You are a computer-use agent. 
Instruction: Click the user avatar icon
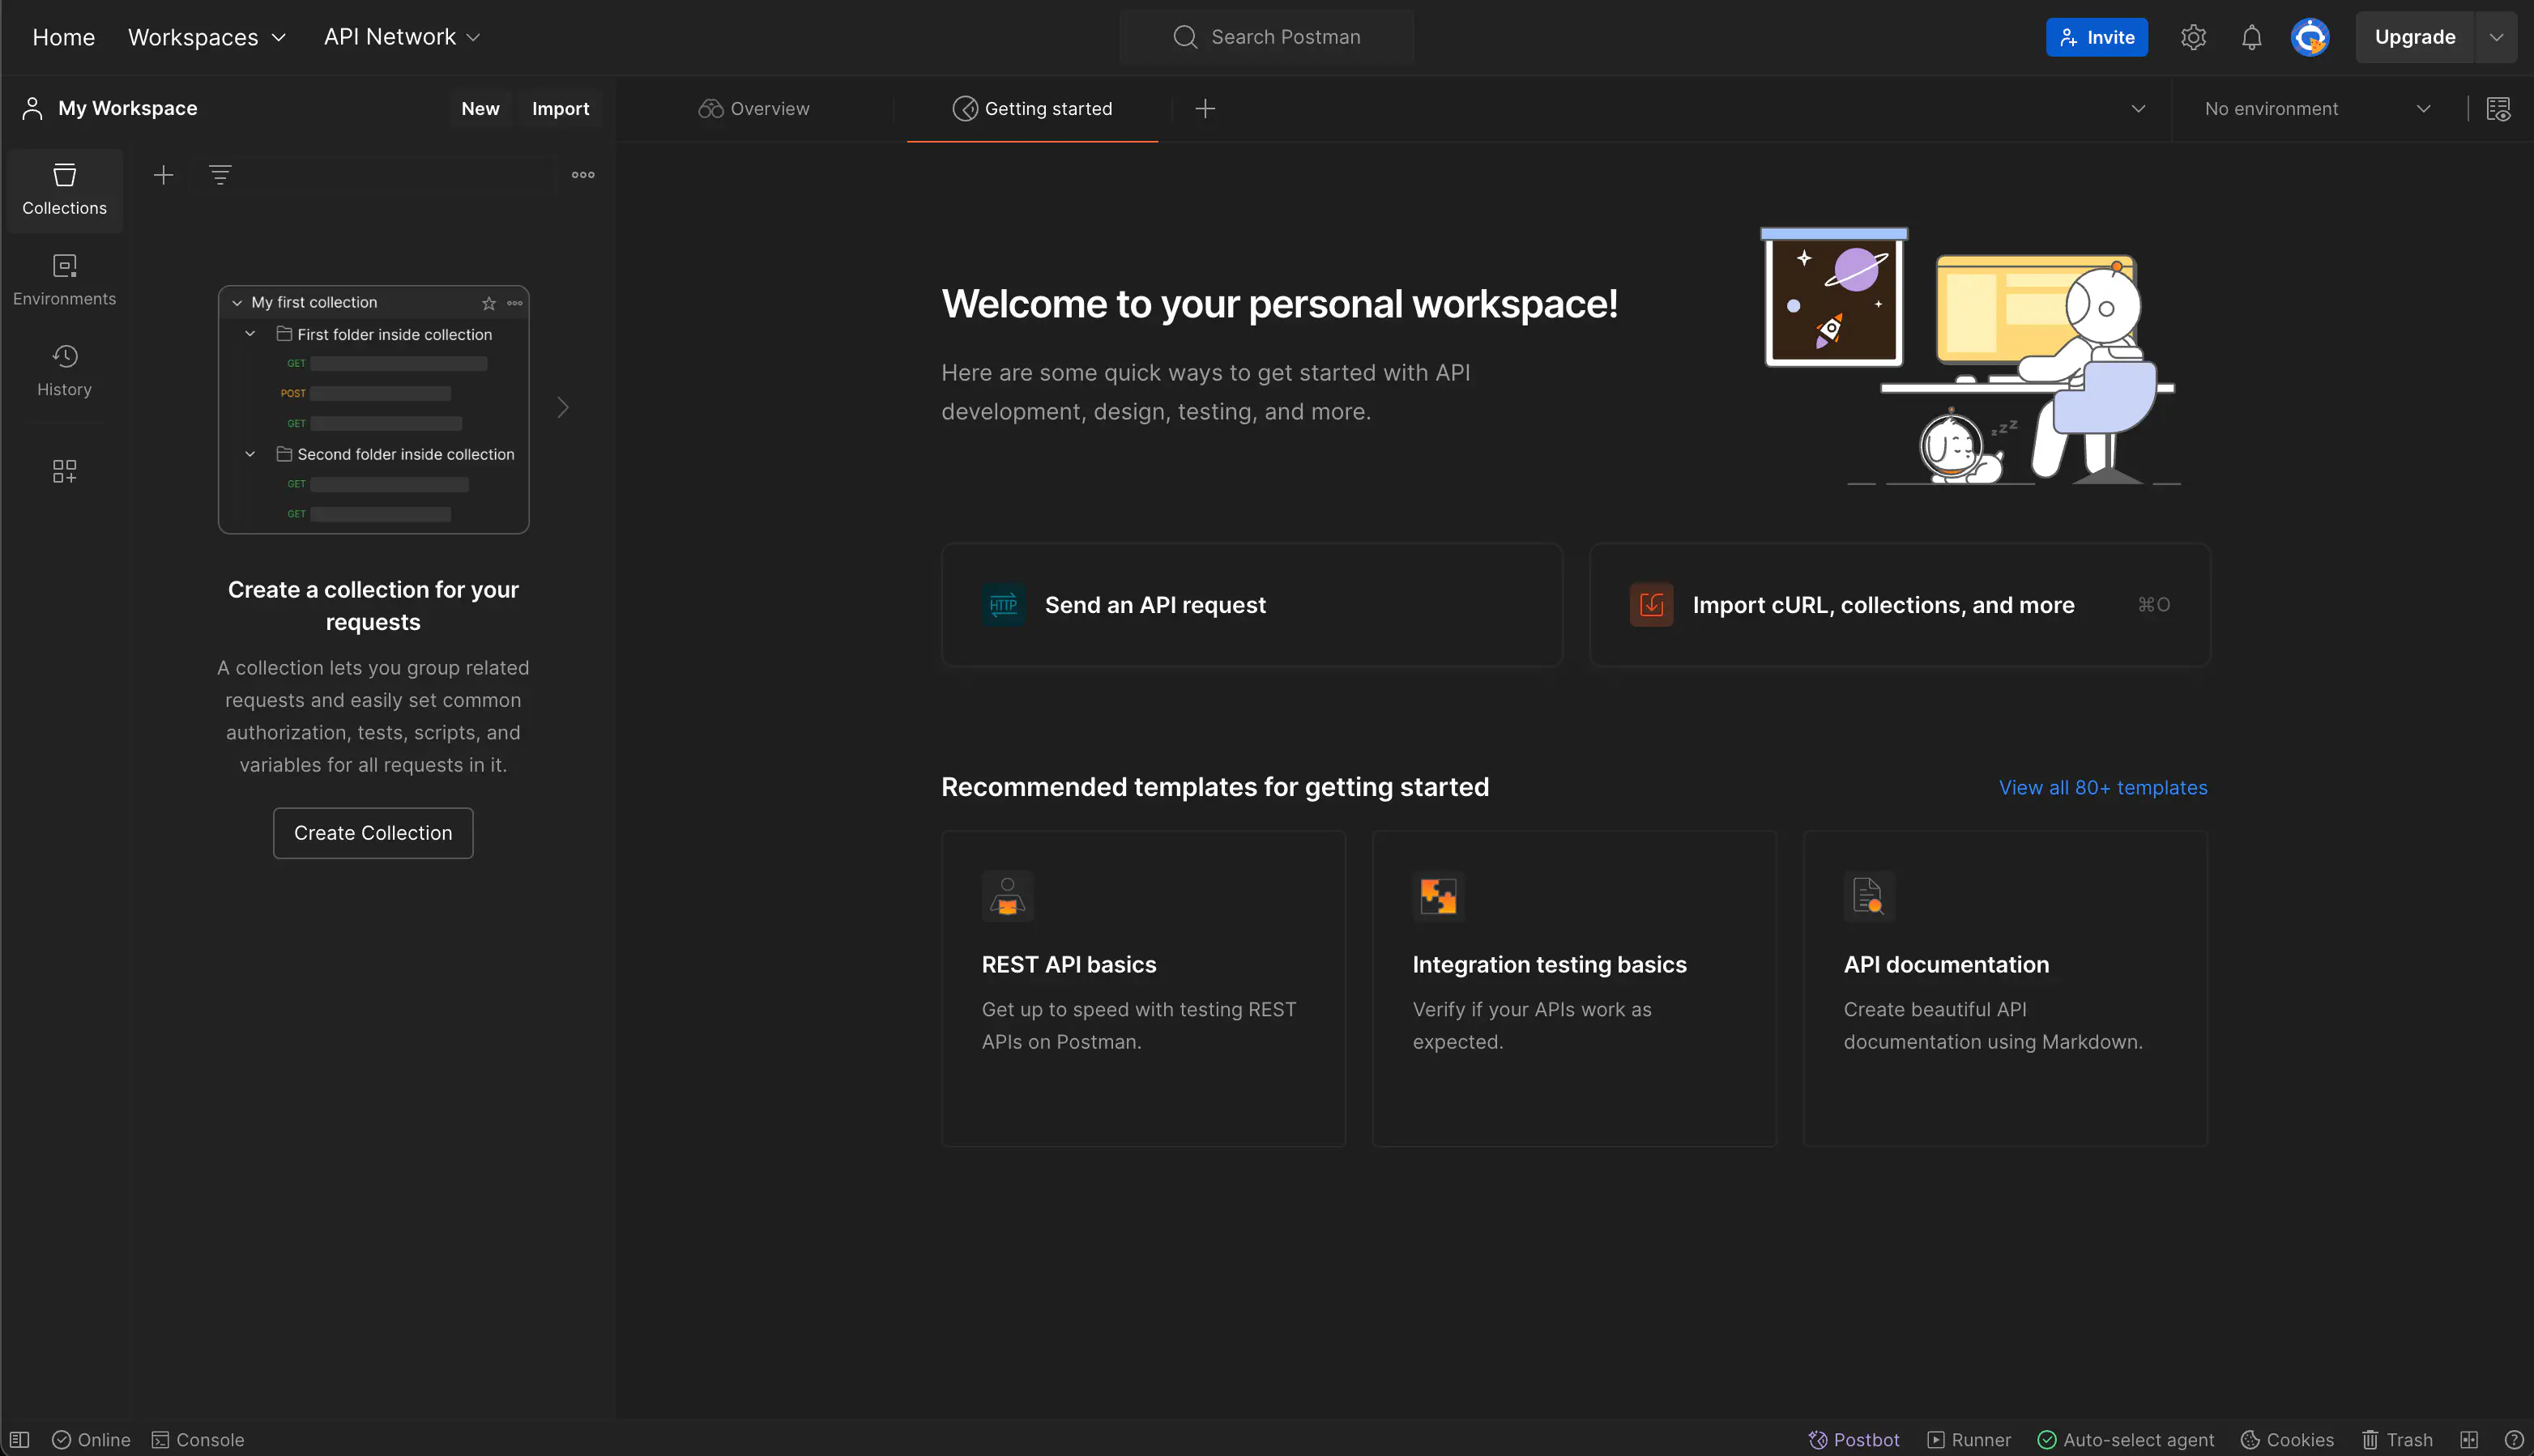(2310, 37)
